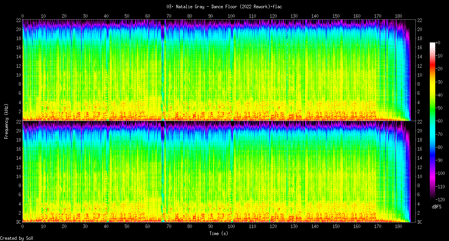Click the 20 kHz tick on the lower-right frequency axis

[420, 131]
